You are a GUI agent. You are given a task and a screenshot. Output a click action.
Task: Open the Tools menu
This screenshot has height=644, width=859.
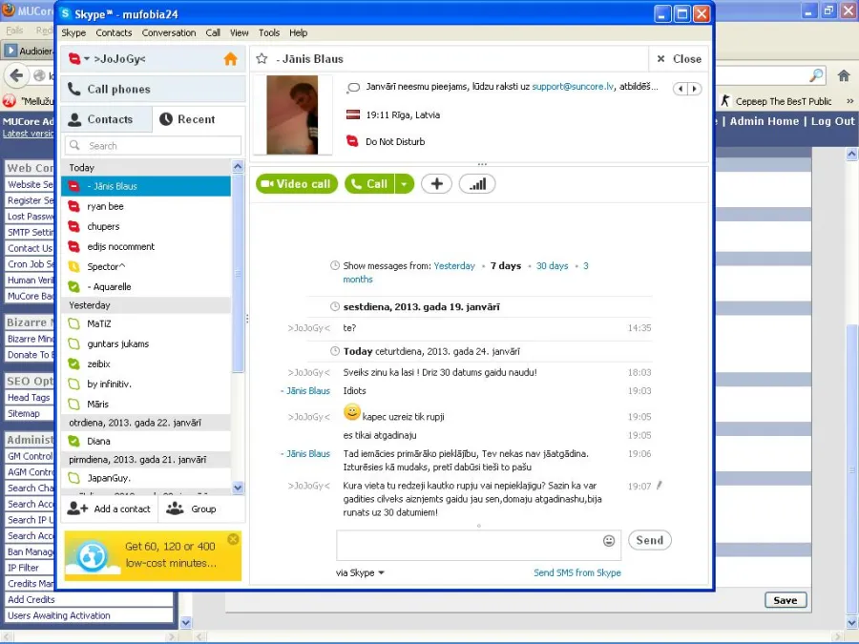click(269, 32)
